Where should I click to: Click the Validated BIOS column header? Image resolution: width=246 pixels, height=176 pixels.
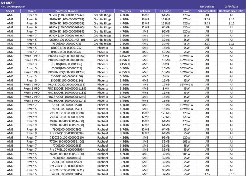coord(207,11)
